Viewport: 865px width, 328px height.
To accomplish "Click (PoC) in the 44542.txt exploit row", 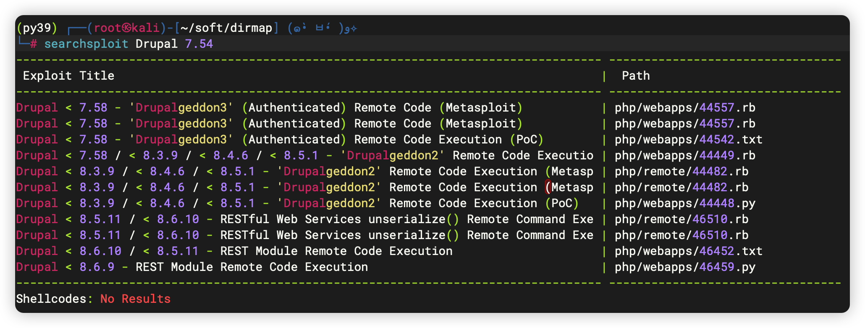I will click(x=527, y=140).
